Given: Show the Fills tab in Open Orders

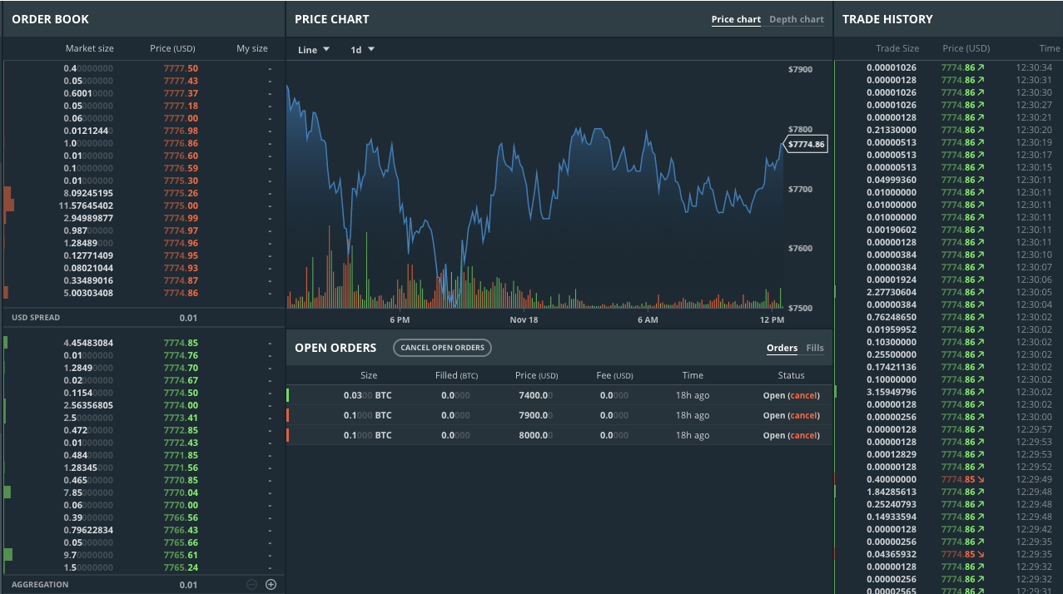Looking at the screenshot, I should click(815, 348).
